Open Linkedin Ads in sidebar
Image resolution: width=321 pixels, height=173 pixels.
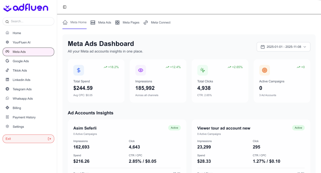click(22, 80)
